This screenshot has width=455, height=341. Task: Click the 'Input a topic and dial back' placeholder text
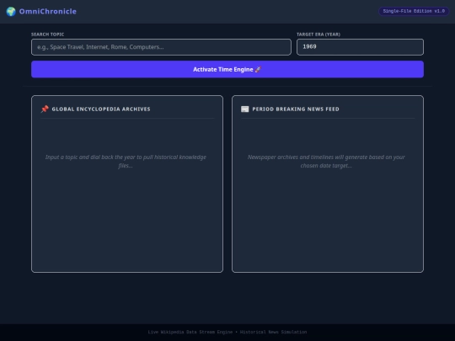126,161
